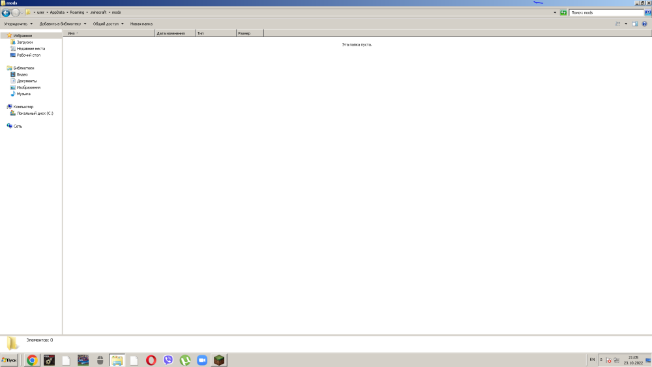Click the blue magnifier search button
The height and width of the screenshot is (367, 652).
click(648, 12)
